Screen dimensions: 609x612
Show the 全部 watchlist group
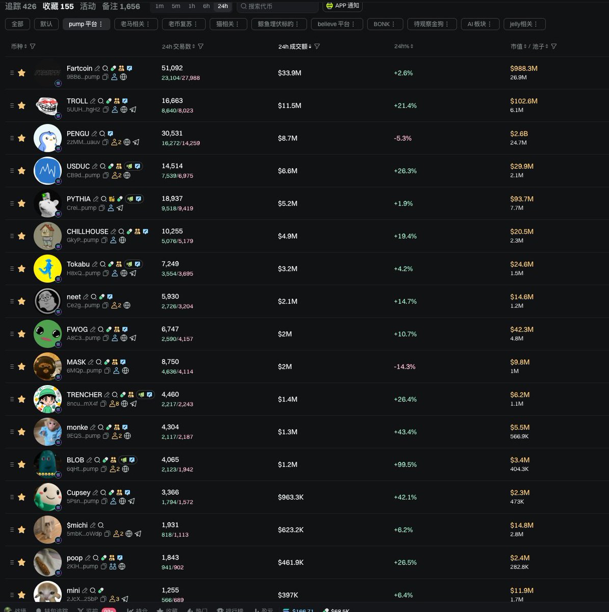click(x=17, y=24)
